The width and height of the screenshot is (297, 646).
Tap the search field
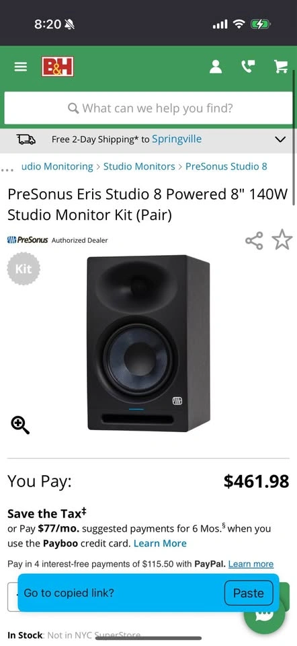tap(148, 108)
